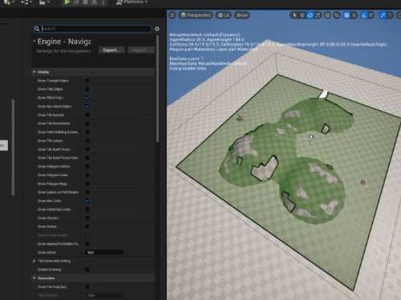Select the Translate transform tool
This screenshot has height=300, width=401.
(302, 15)
